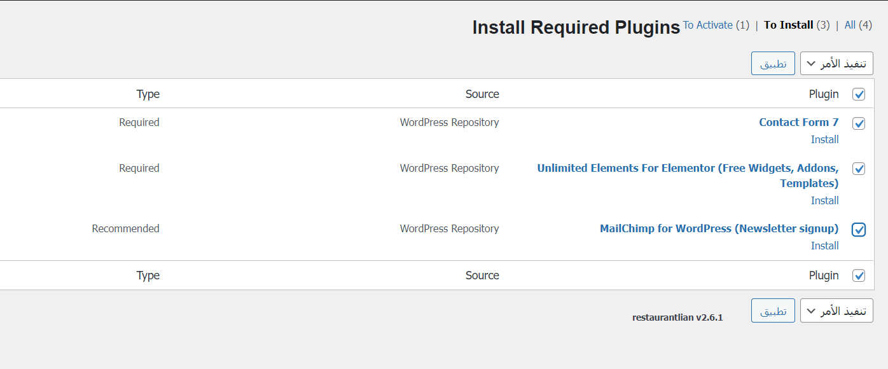Click Install under Unlimited Elements For Elementor
Image resolution: width=888 pixels, height=369 pixels.
click(825, 200)
